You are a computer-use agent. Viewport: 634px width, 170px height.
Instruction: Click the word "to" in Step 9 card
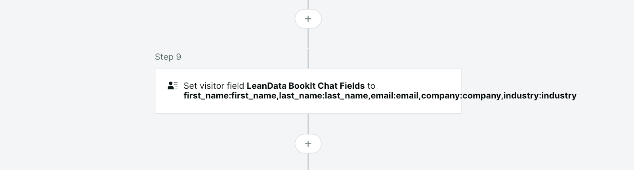[x=371, y=86]
